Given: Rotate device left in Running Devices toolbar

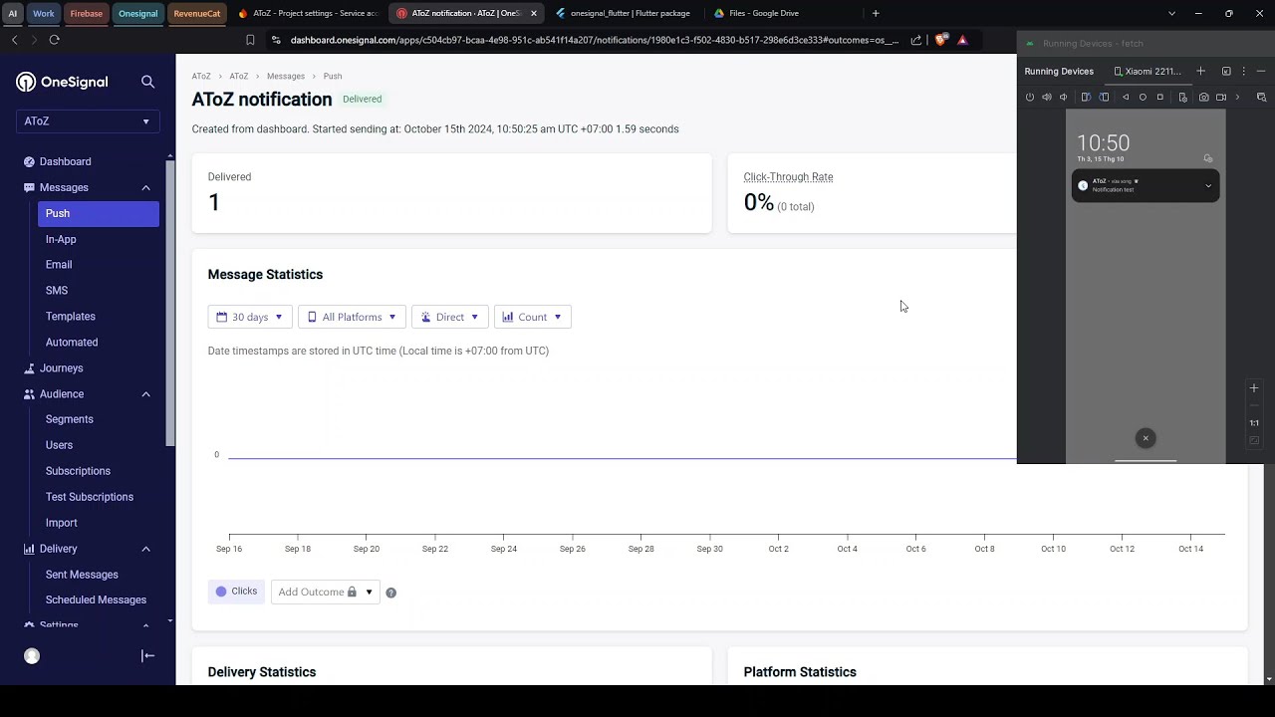Looking at the screenshot, I should point(1086,97).
